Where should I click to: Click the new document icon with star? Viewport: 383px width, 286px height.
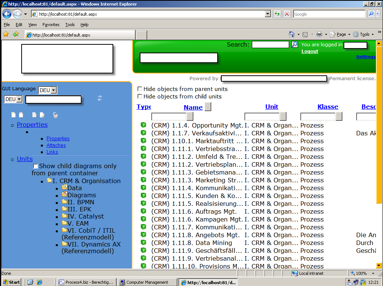[13, 114]
